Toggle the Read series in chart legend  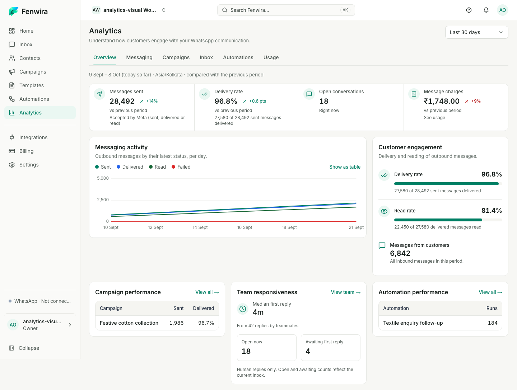(158, 167)
